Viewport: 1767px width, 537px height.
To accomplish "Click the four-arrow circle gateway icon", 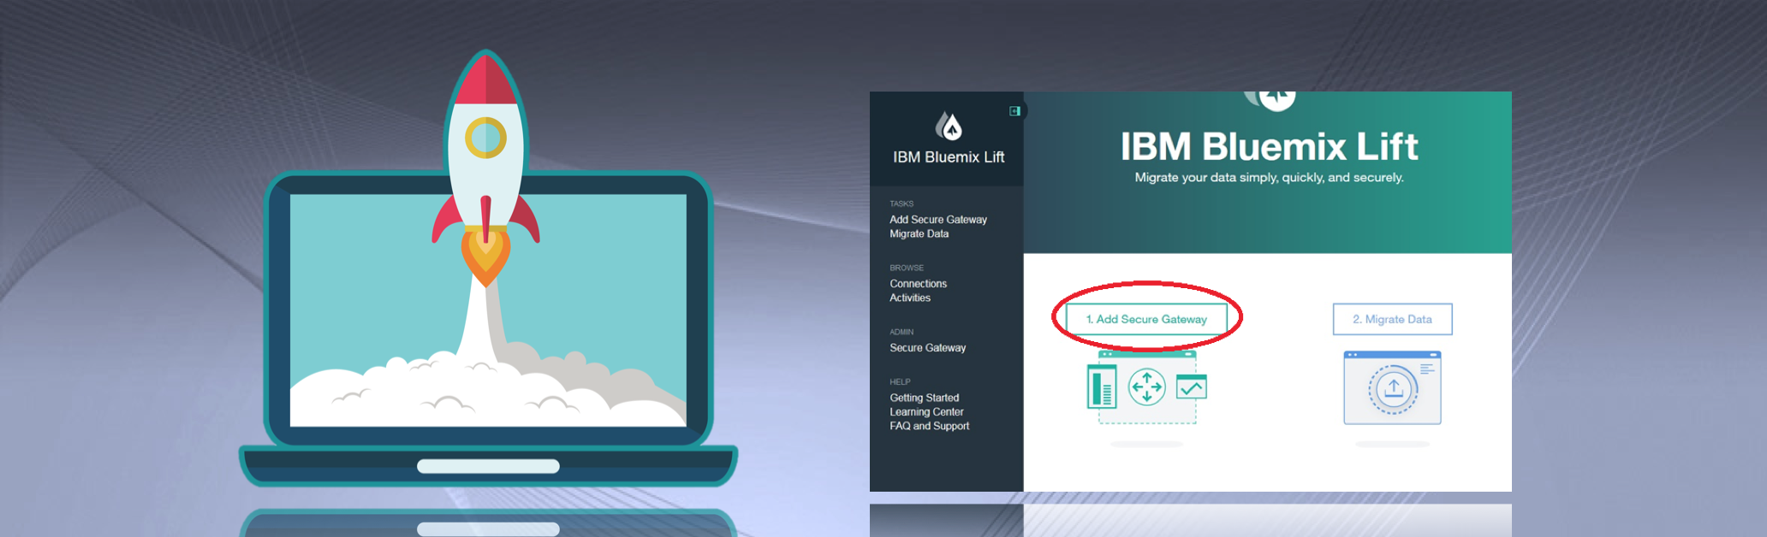I will pyautogui.click(x=1146, y=387).
